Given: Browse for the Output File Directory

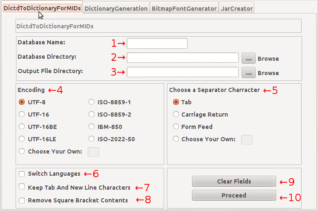Looking at the screenshot, I should tap(248, 73).
